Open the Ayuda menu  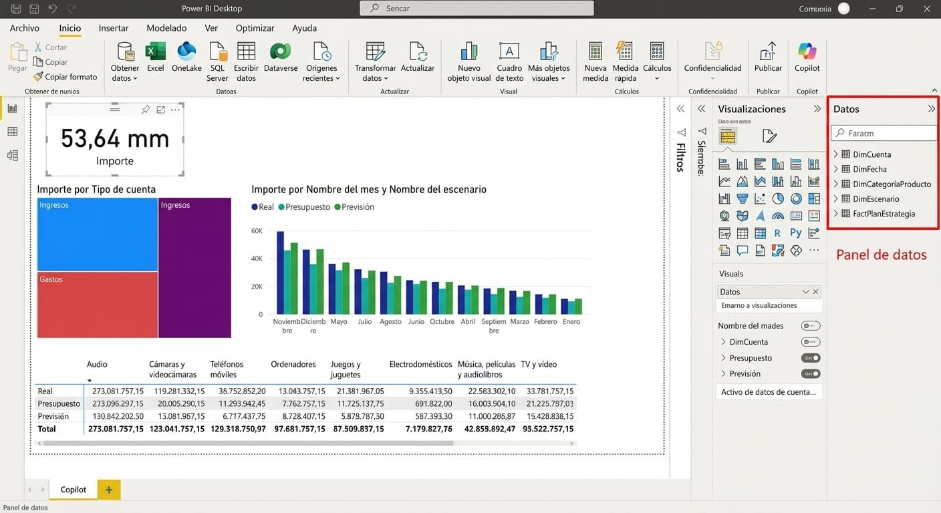tap(304, 28)
